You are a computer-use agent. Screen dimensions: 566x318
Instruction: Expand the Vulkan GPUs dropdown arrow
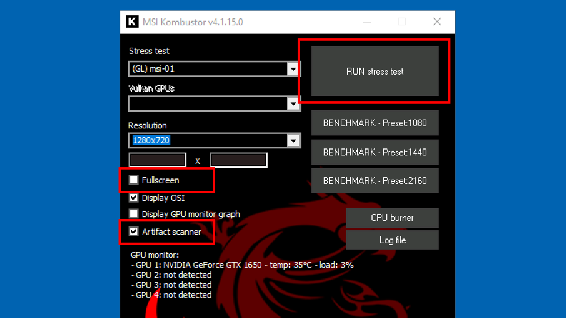(x=293, y=104)
